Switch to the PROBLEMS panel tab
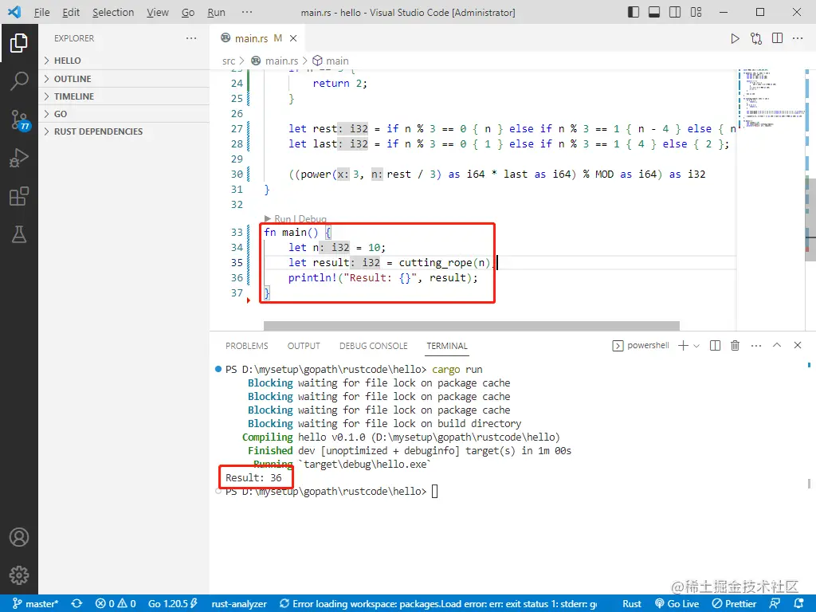816x612 pixels. coord(247,346)
